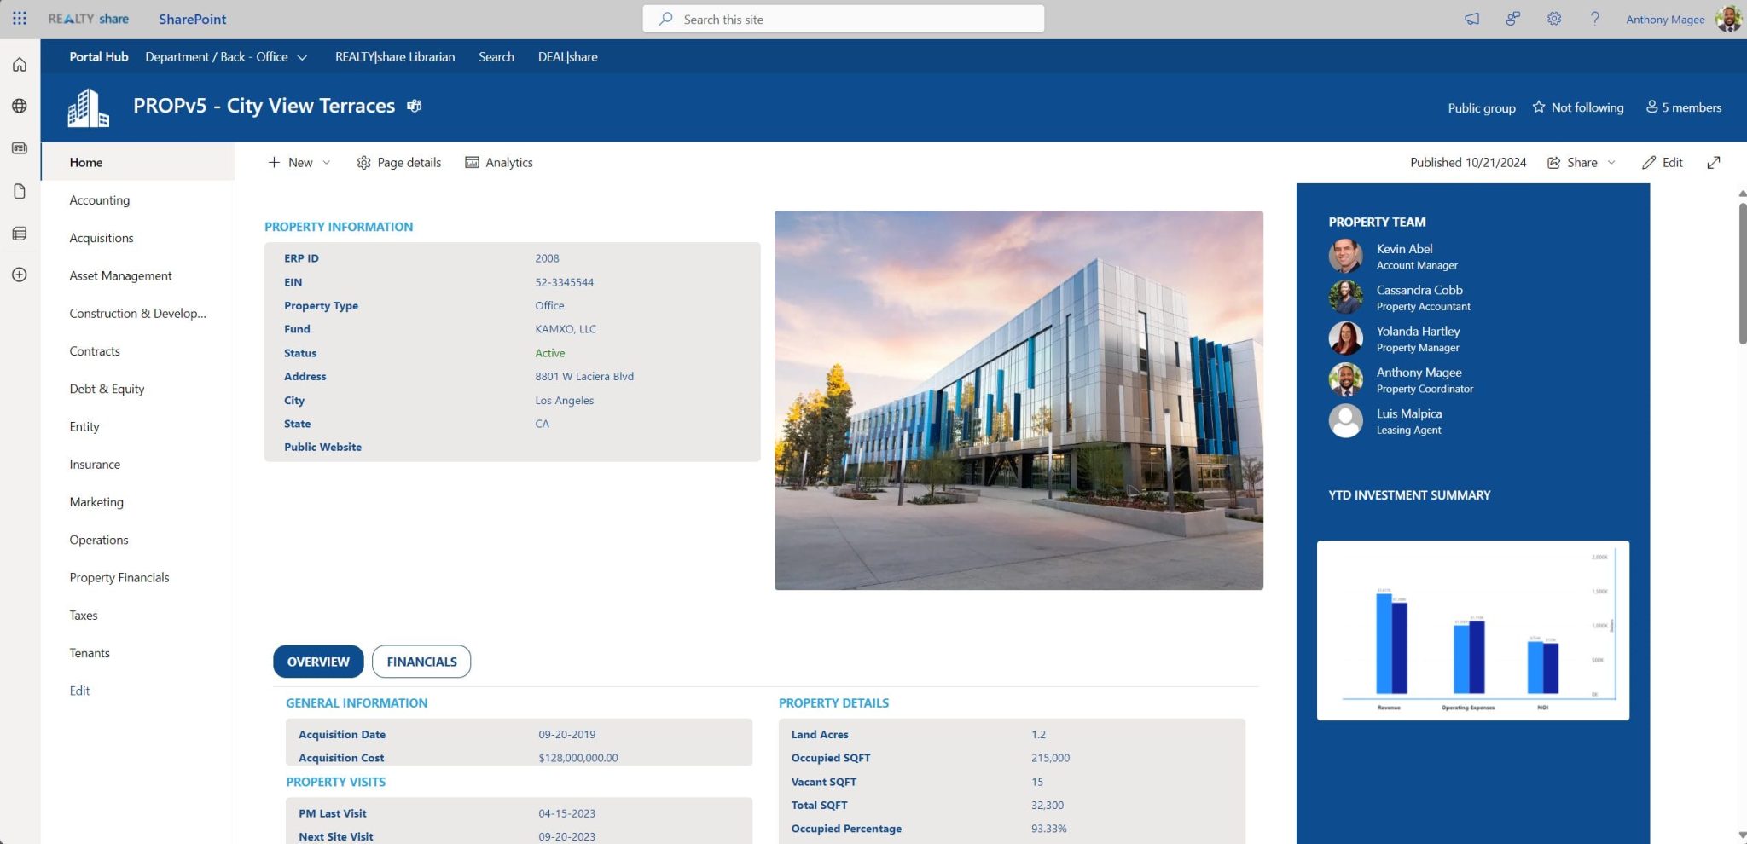This screenshot has height=844, width=1747.
Task: Click the announcements megaphone icon
Action: pyautogui.click(x=1471, y=19)
